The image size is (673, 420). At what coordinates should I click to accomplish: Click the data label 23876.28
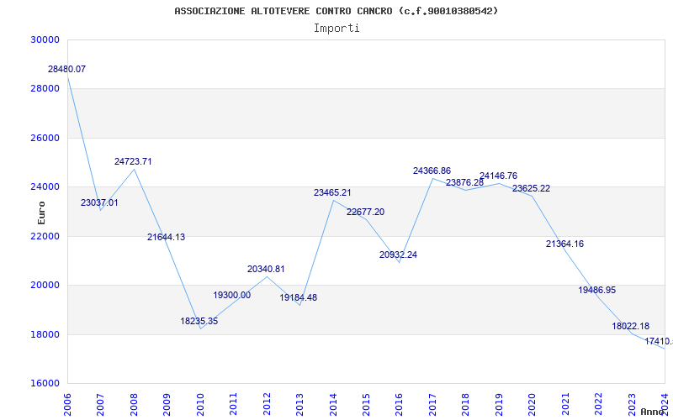(x=465, y=182)
